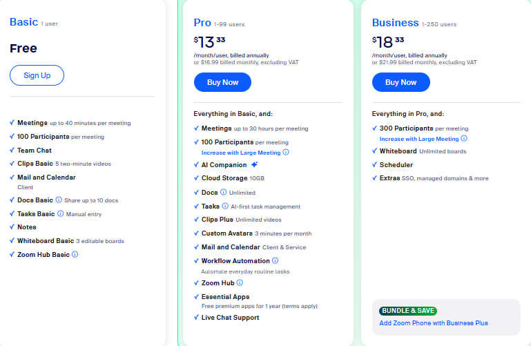Image resolution: width=531 pixels, height=346 pixels.
Task: Select the Basic plan heading
Action: [23, 22]
